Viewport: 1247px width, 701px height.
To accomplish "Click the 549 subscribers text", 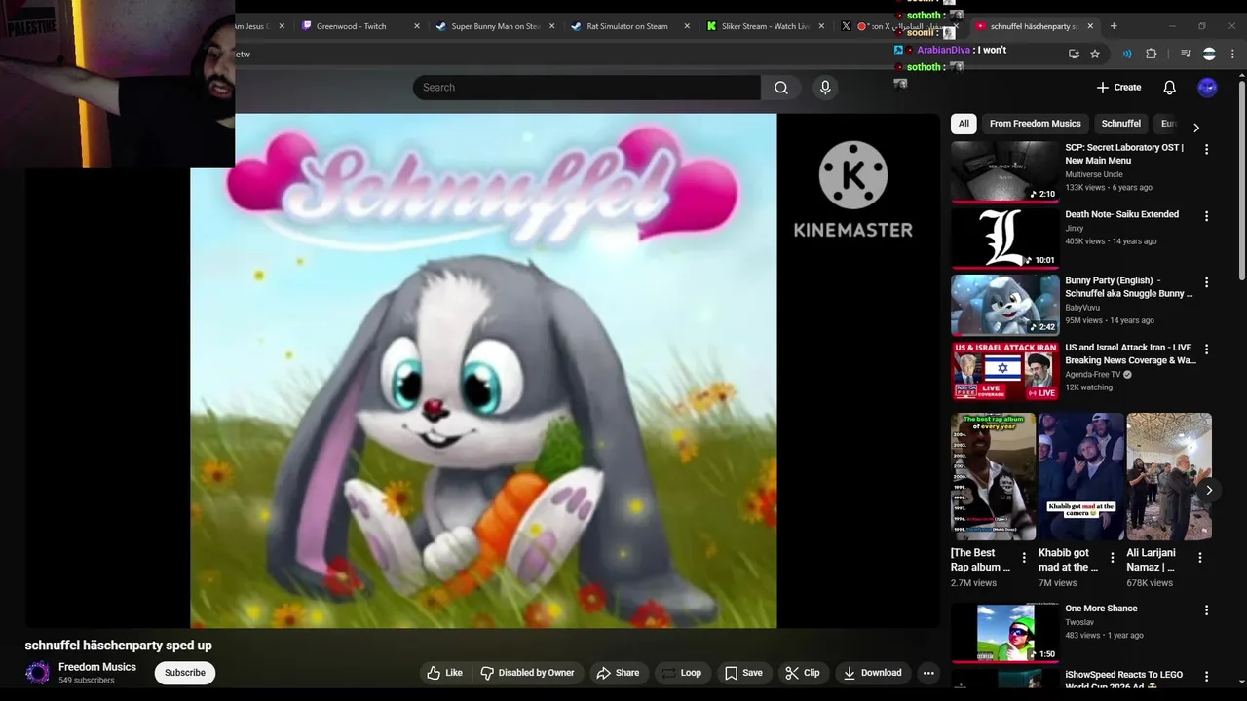I will click(86, 681).
